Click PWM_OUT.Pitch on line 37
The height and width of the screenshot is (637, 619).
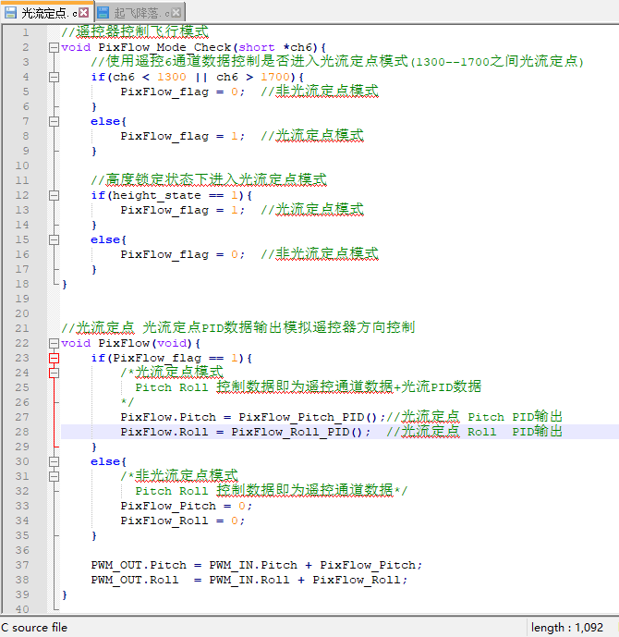[139, 566]
